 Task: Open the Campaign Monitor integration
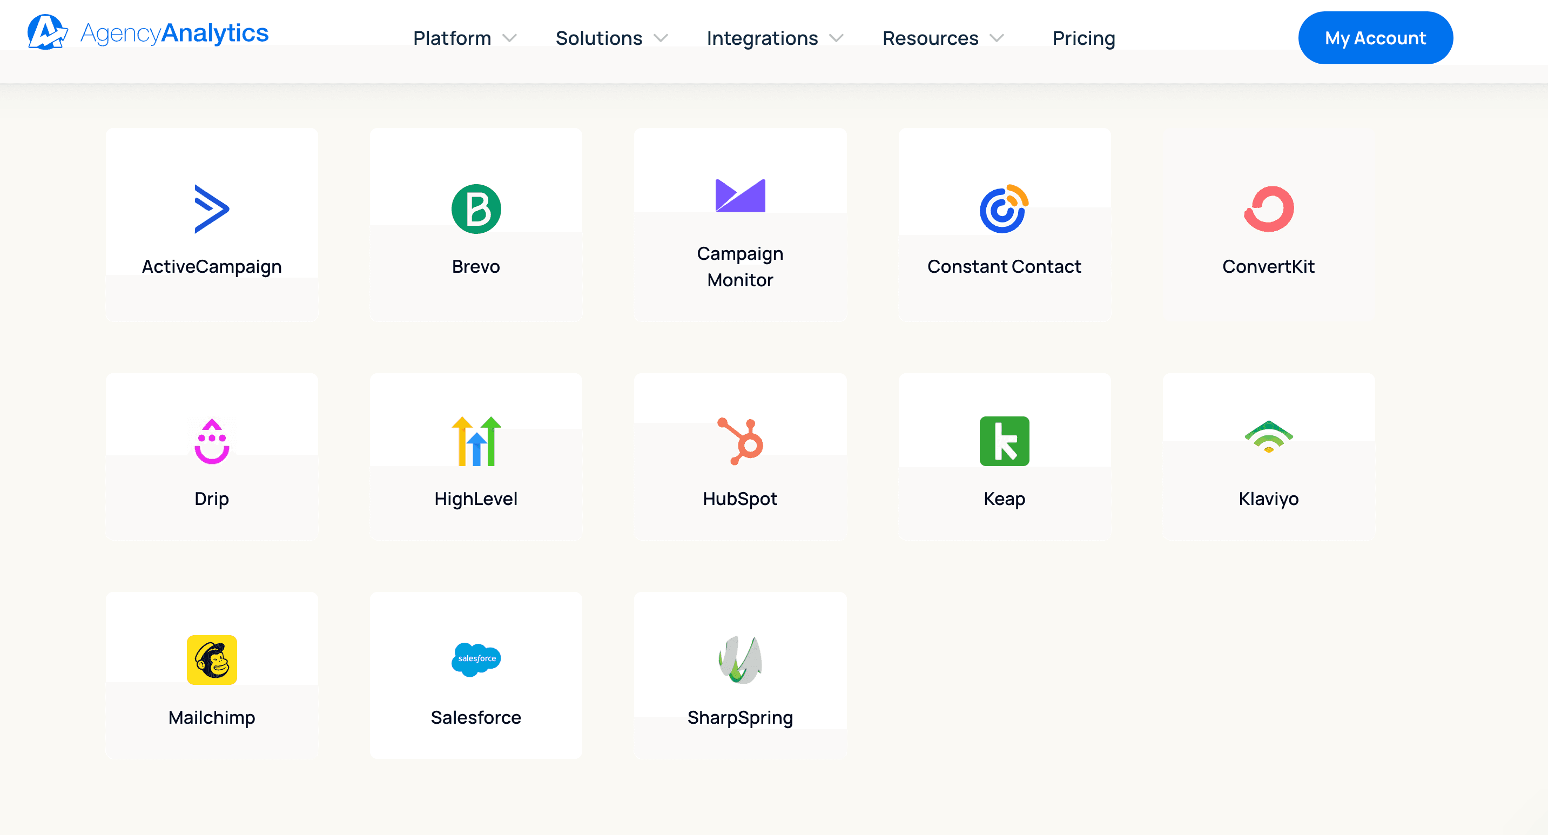coord(740,195)
